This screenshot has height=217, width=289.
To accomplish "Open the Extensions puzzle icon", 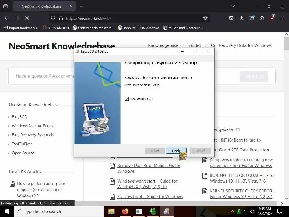I will tap(262, 18).
